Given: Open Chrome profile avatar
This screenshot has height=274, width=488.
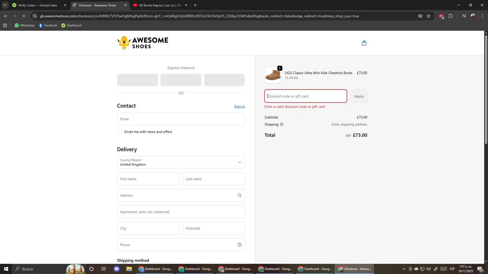Looking at the screenshot, I should pyautogui.click(x=473, y=16).
